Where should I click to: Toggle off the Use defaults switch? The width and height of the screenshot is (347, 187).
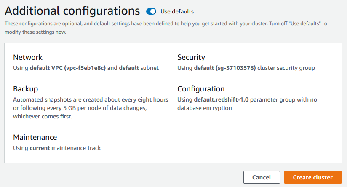coord(151,11)
